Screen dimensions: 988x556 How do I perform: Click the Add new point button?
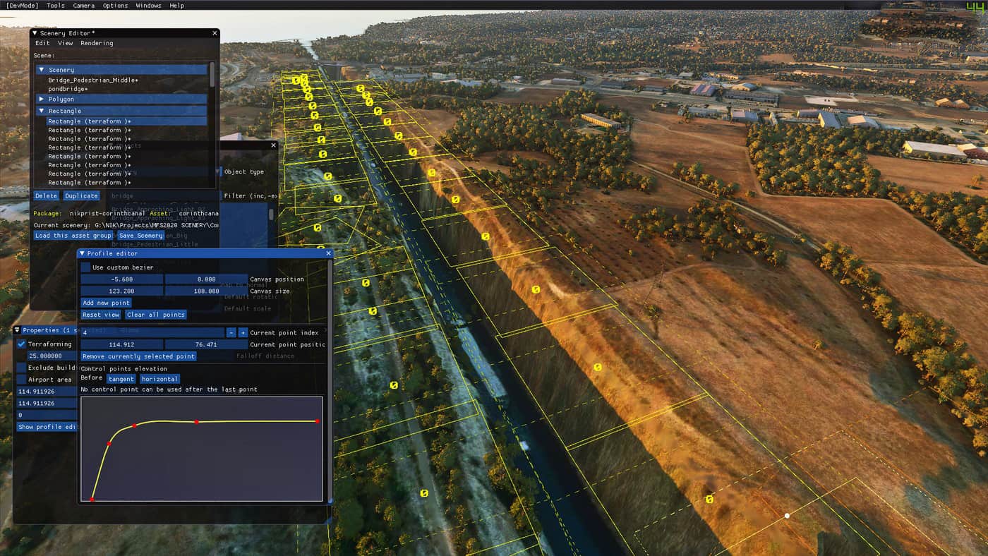click(x=106, y=303)
